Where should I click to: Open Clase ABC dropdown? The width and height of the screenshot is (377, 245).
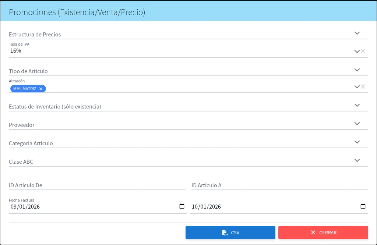pos(357,160)
